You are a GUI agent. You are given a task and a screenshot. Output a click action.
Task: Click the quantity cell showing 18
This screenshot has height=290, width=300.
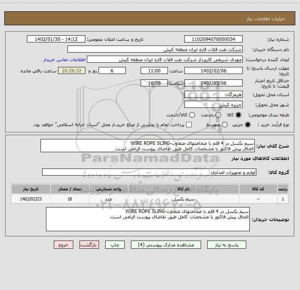pyautogui.click(x=70, y=199)
